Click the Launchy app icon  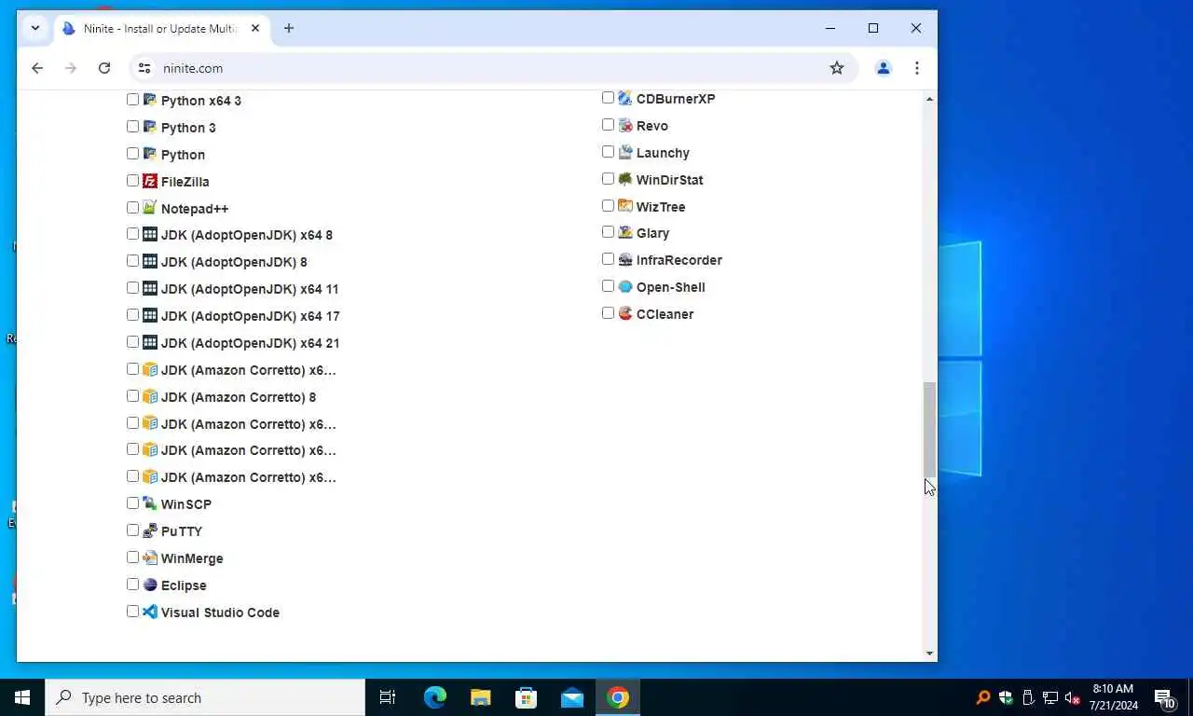pos(624,152)
